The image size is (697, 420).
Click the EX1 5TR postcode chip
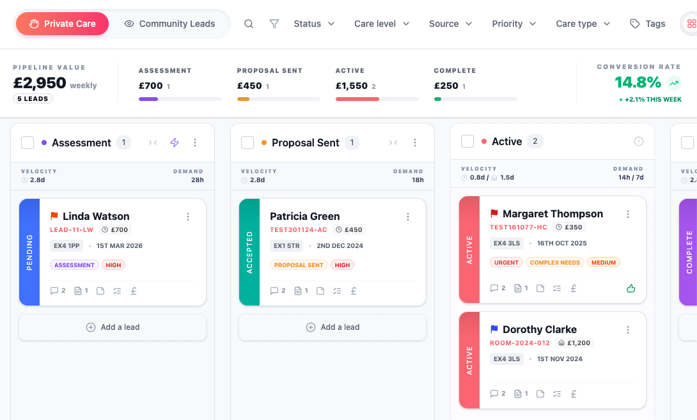[x=286, y=245]
